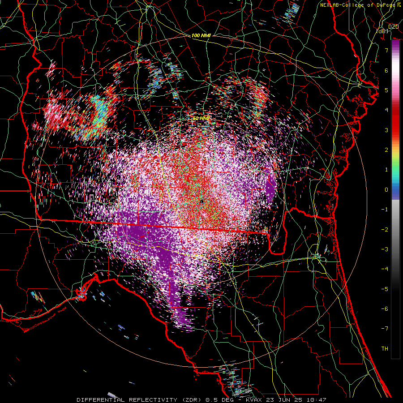Click the black KVAX radar site marker
Image resolution: width=403 pixels, height=403 pixels.
[x=202, y=202]
